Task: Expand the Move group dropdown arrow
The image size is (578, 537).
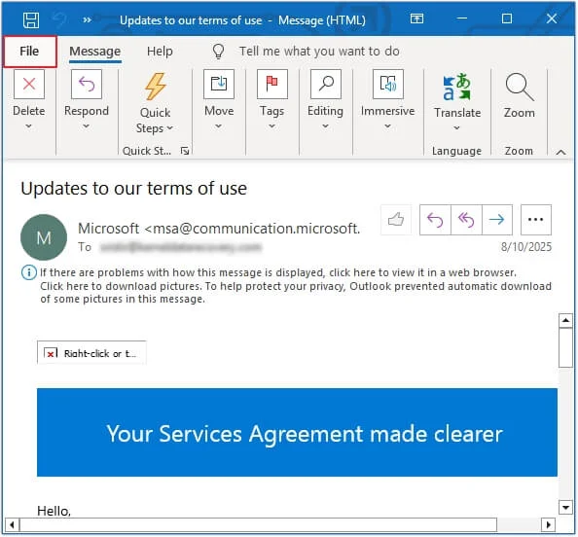Action: coord(219,126)
